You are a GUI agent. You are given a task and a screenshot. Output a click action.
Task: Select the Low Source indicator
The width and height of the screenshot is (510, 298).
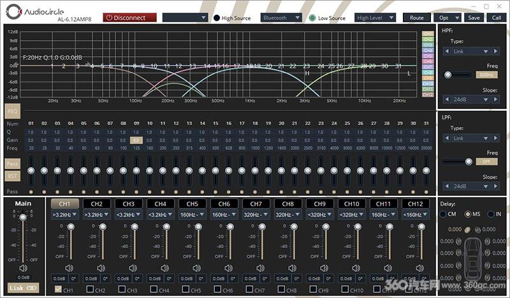[x=312, y=18]
